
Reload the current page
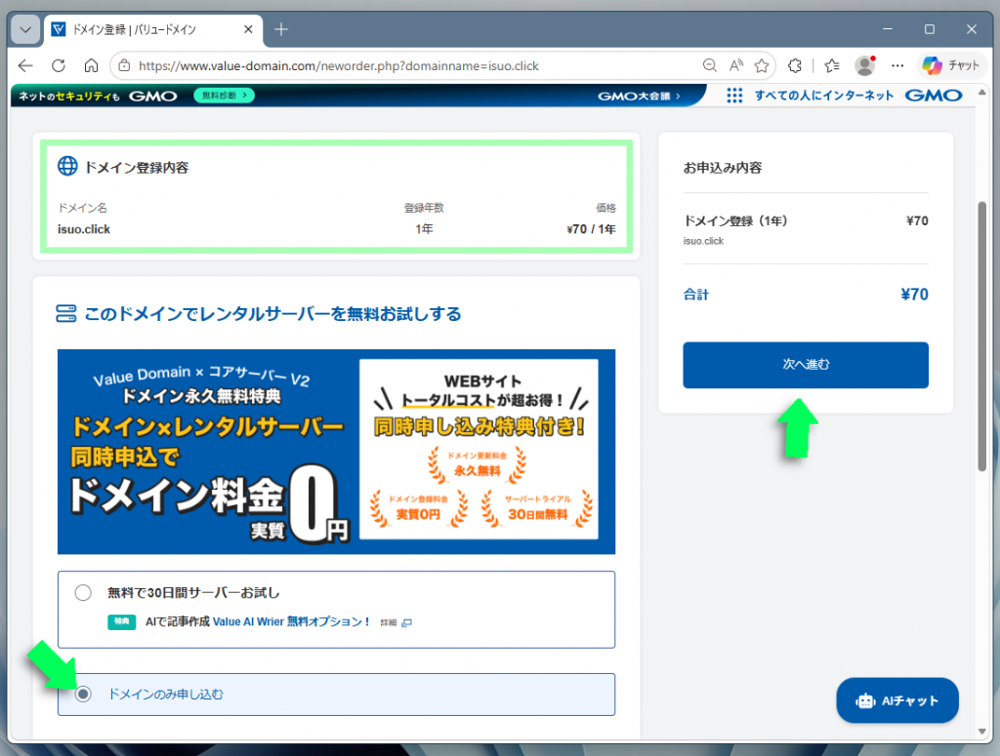[x=59, y=65]
